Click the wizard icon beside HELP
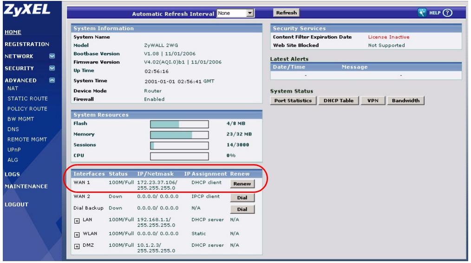 click(x=422, y=13)
